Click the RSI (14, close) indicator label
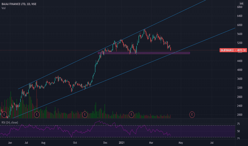The width and height of the screenshot is (248, 146). pyautogui.click(x=10, y=122)
